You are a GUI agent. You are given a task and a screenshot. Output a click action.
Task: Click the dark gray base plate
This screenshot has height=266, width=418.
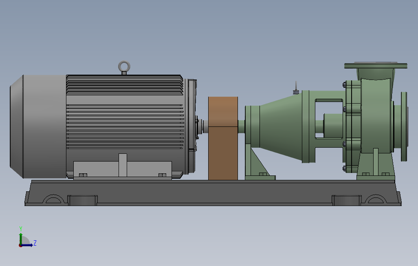[x=213, y=193]
